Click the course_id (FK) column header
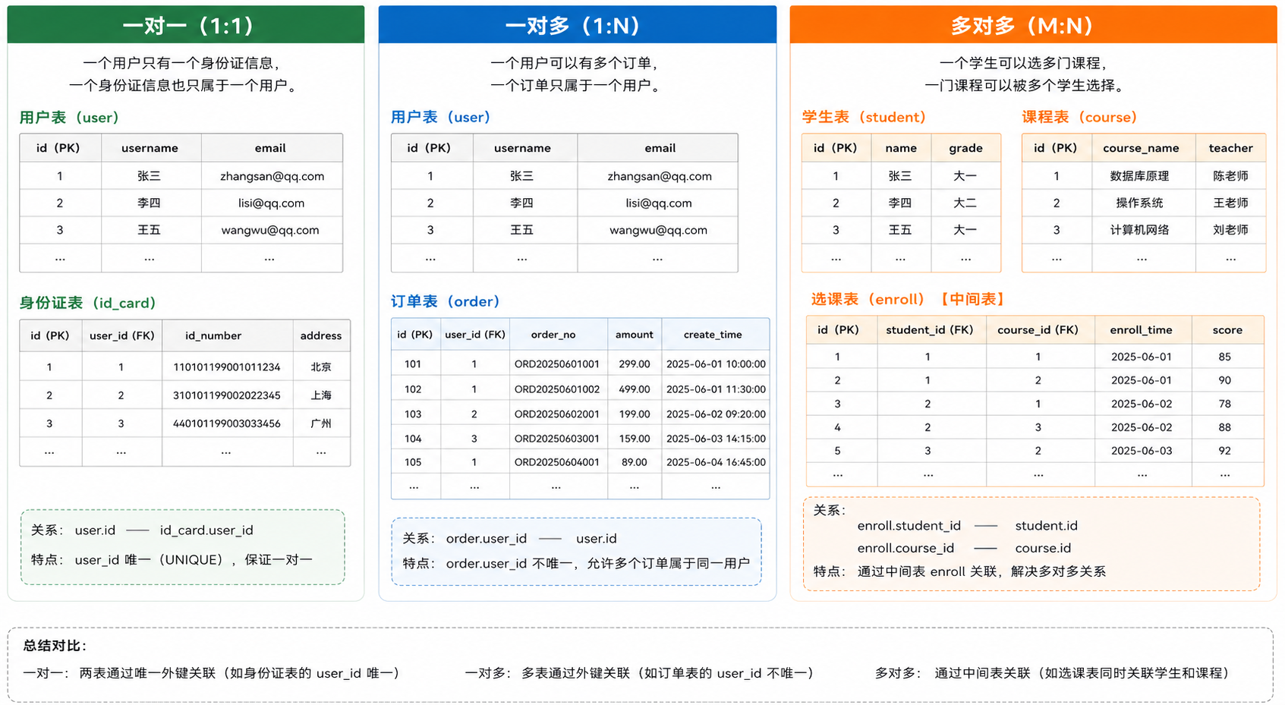Screen dimensions: 1285x705 pos(1038,330)
